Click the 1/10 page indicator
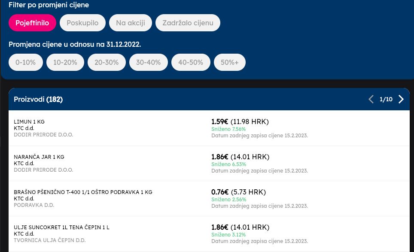This screenshot has height=252, width=414. [x=386, y=99]
